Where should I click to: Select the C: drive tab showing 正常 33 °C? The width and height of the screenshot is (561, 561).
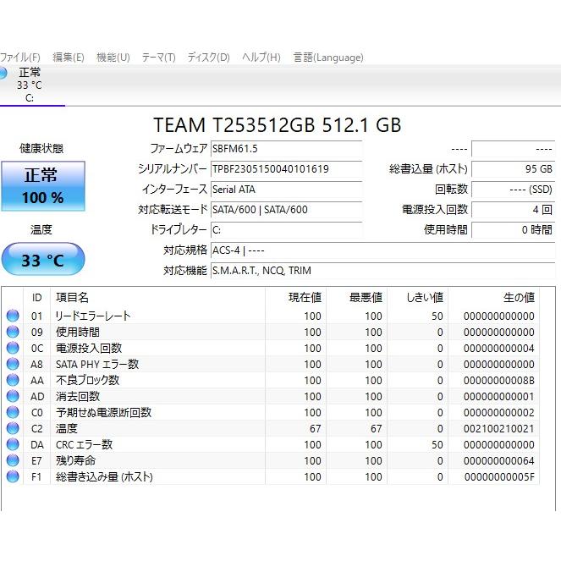(x=30, y=85)
